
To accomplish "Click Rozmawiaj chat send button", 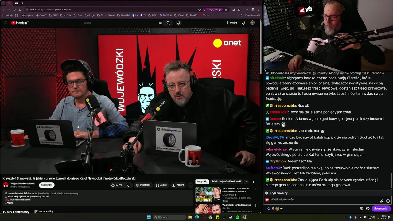I will 381,209.
